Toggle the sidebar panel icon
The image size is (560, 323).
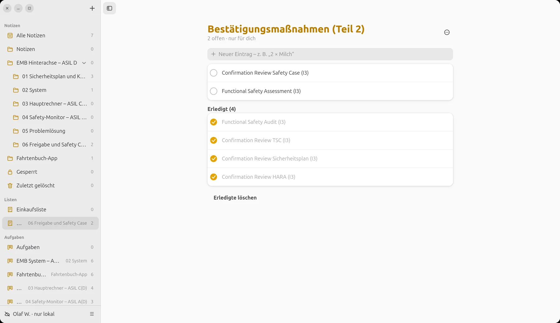point(110,8)
